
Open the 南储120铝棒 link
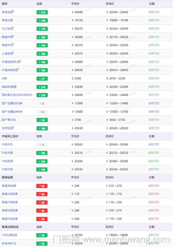(10, 194)
